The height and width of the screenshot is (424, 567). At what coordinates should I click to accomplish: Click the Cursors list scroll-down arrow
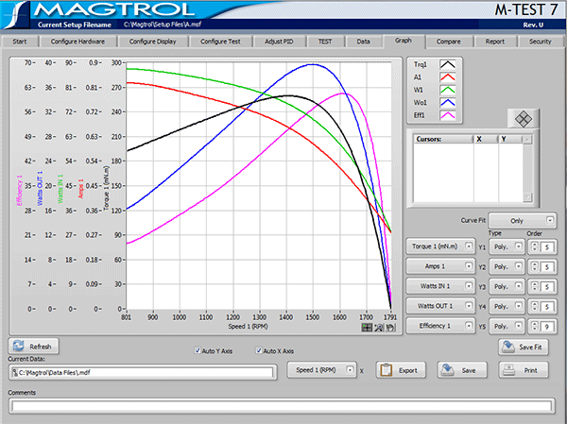point(527,197)
